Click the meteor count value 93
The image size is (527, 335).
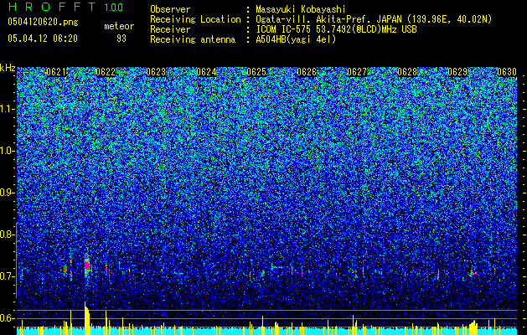pyautogui.click(x=121, y=39)
